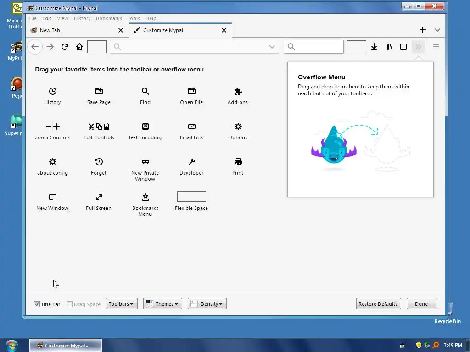Screen dimensions: 470x352
Task: Open the hamburger application menu
Action: [436, 47]
